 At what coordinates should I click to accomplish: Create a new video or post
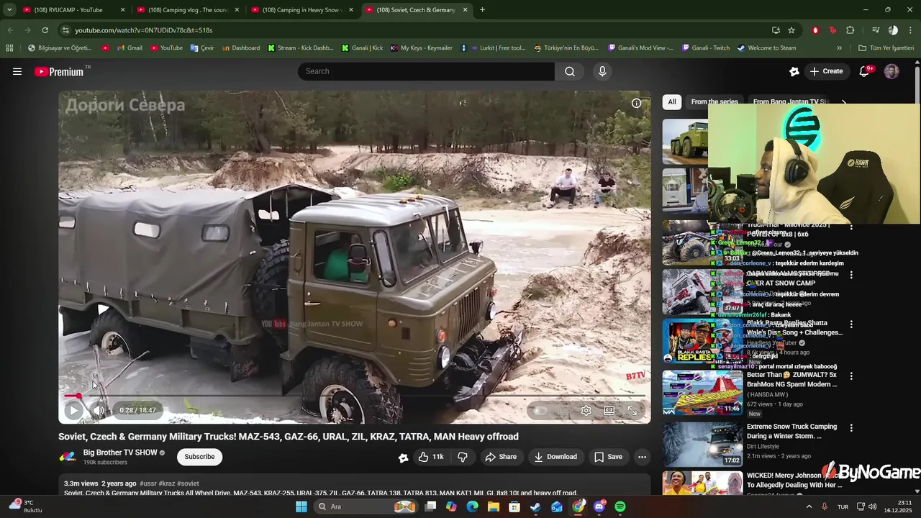[826, 71]
